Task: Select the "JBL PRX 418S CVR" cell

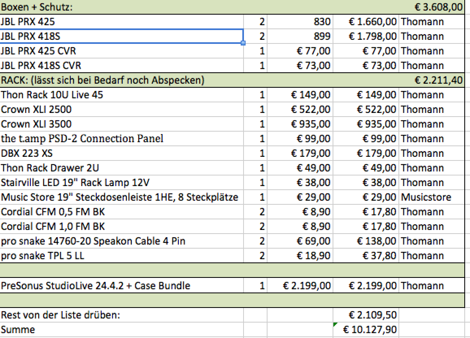Action: (x=122, y=65)
